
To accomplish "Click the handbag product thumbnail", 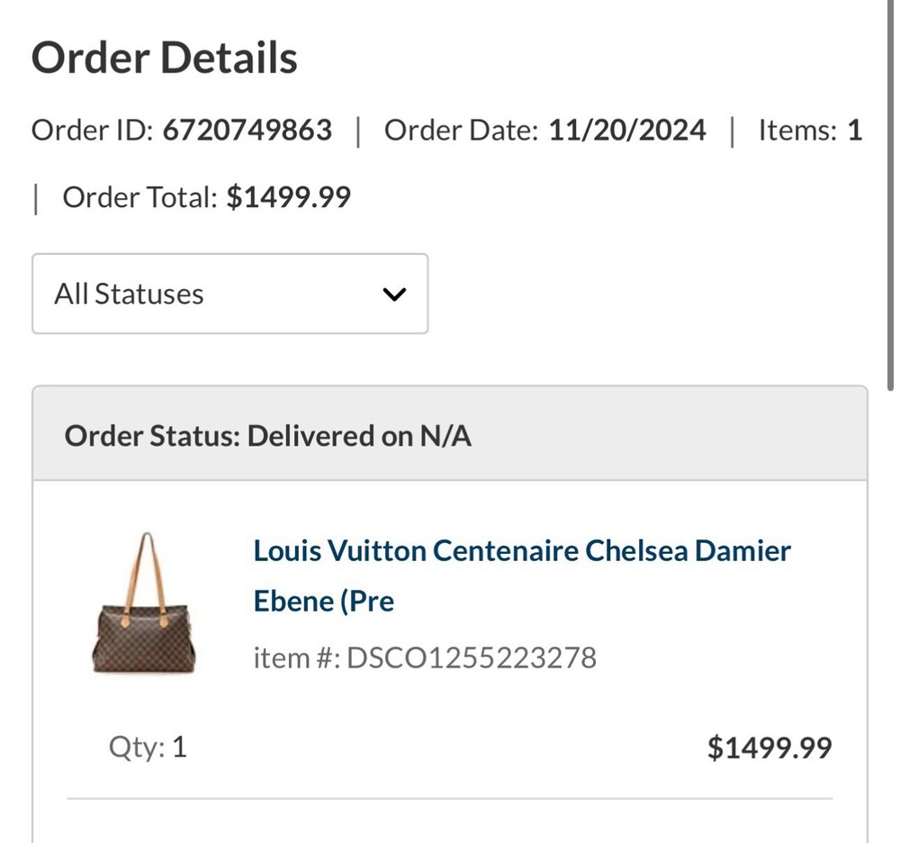I will [144, 603].
